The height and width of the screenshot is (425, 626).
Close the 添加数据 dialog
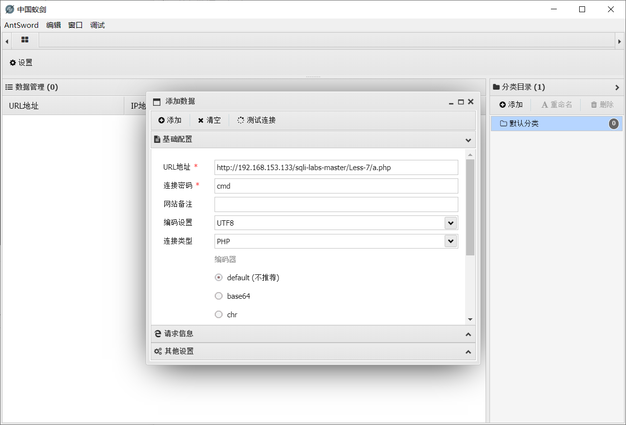coord(470,102)
